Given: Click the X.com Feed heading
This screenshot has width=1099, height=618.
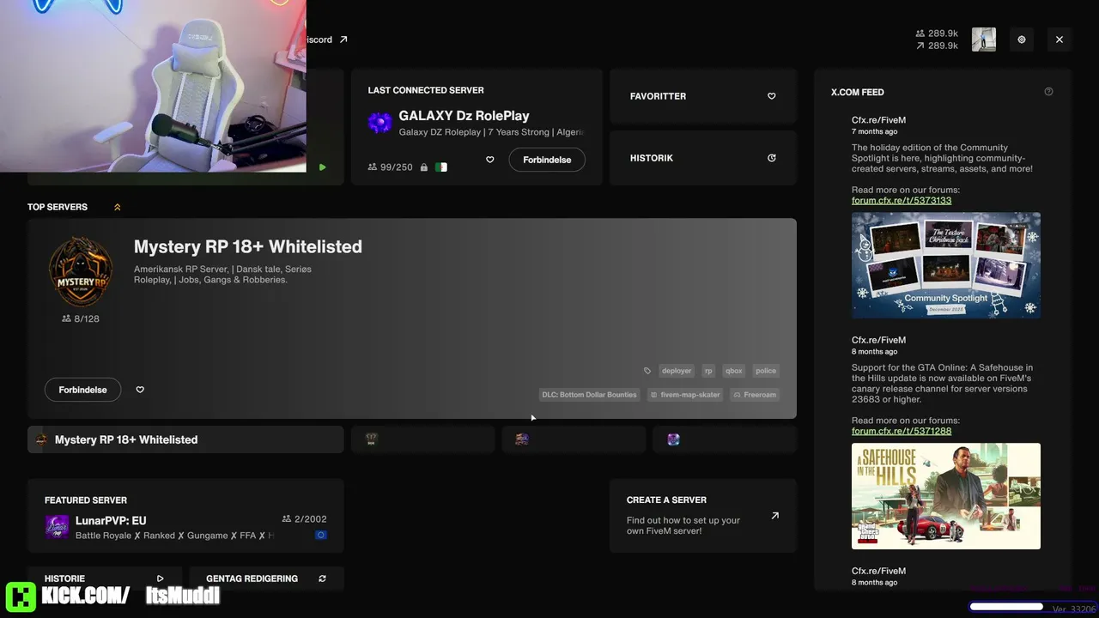Looking at the screenshot, I should pyautogui.click(x=858, y=92).
